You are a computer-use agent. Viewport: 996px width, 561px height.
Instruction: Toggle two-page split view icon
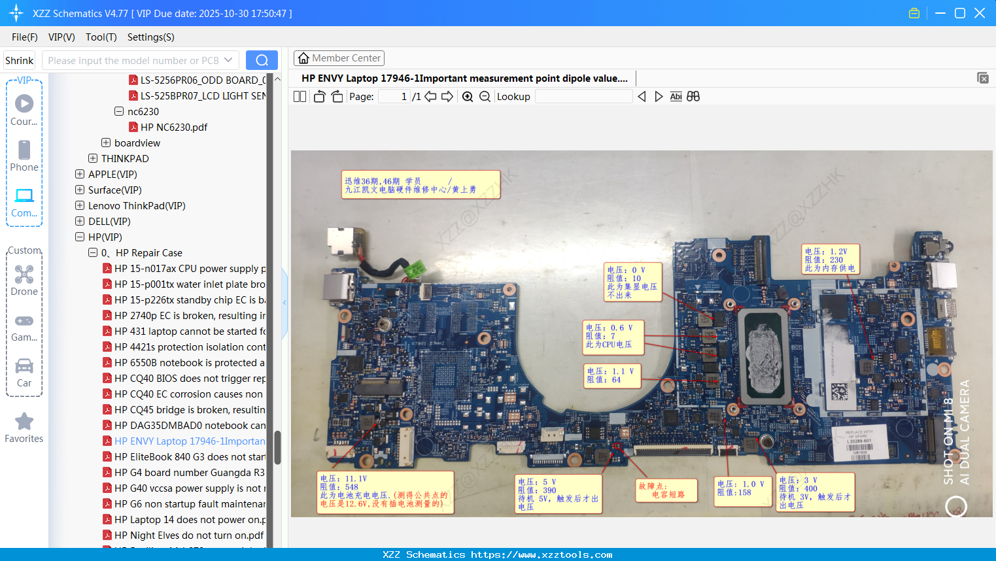(x=300, y=97)
